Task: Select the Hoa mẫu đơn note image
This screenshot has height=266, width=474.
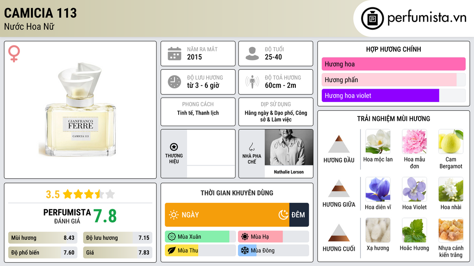Action: pyautogui.click(x=414, y=141)
